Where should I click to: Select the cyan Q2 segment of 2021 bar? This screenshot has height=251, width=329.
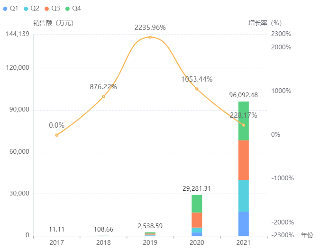pos(244,195)
